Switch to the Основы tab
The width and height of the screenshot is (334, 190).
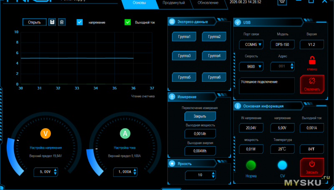click(139, 3)
